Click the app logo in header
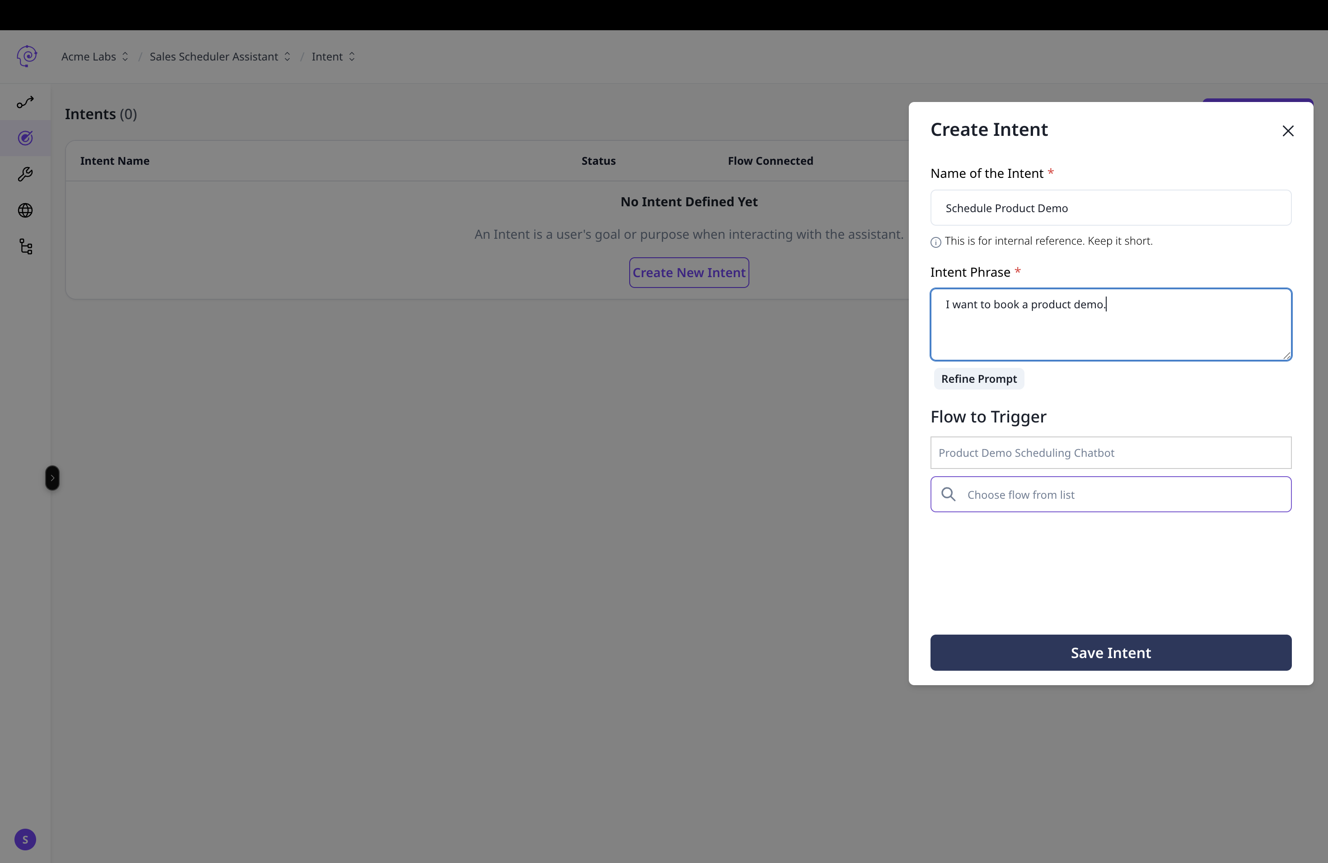1328x863 pixels. pos(27,56)
